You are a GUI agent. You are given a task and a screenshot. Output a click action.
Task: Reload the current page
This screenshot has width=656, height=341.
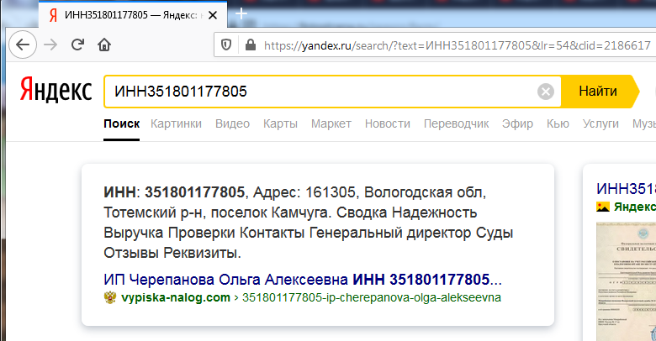point(78,45)
